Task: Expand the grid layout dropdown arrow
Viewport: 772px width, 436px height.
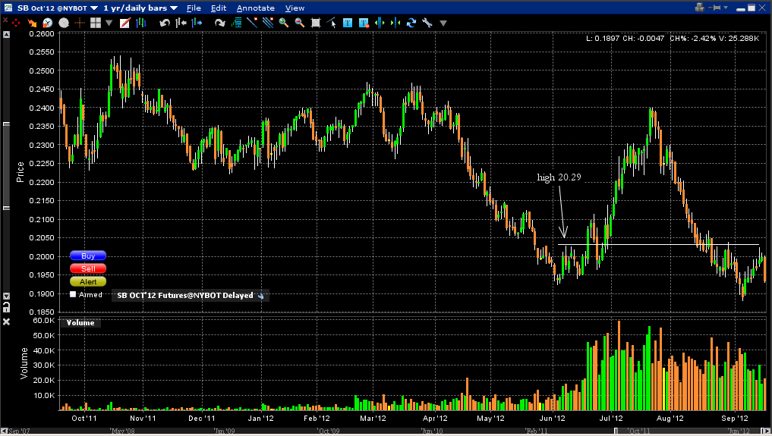Action: click(x=109, y=23)
